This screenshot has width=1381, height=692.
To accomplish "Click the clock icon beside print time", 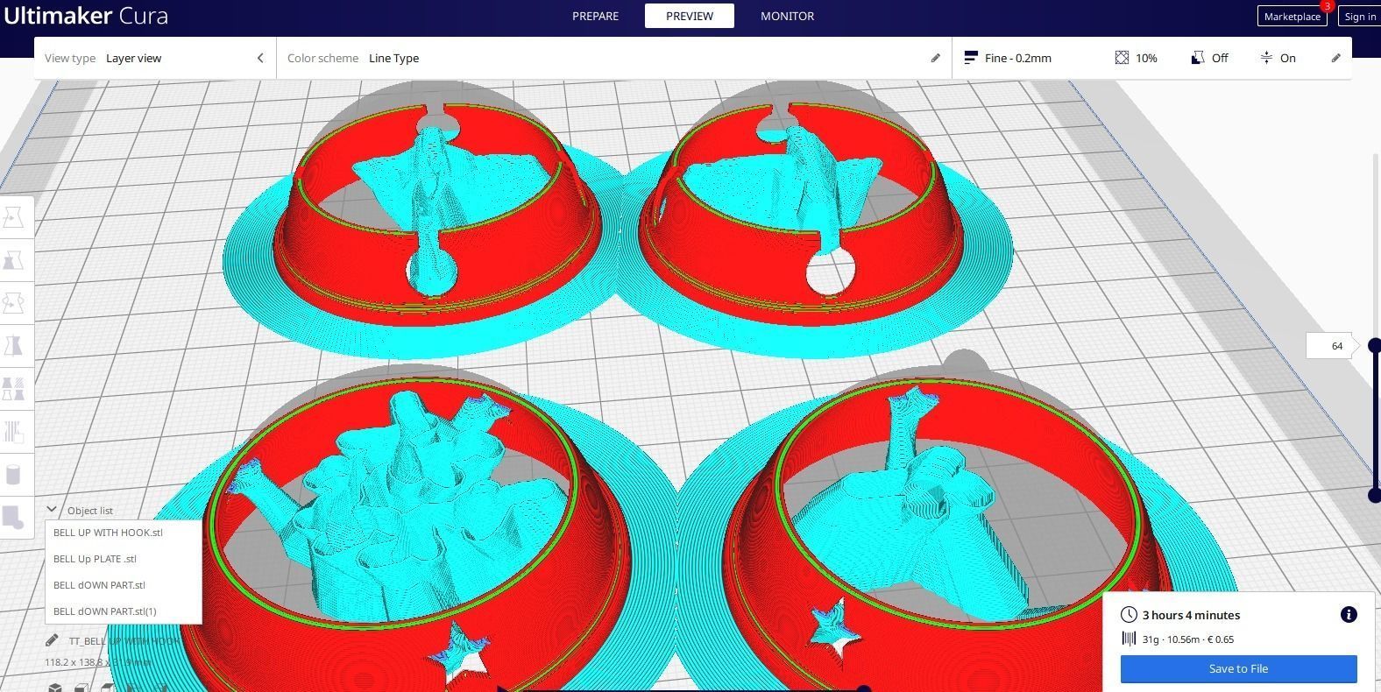I will [1129, 615].
